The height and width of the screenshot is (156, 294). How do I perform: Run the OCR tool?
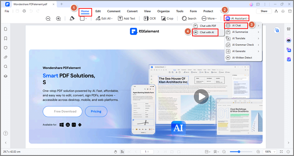pyautogui.click(x=150, y=18)
